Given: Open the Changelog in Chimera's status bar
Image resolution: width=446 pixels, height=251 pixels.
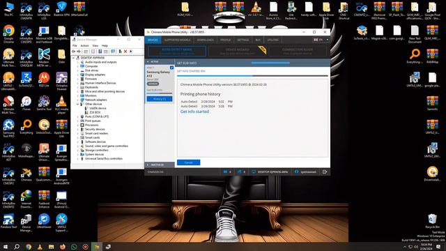Looking at the screenshot, I should click(155, 172).
